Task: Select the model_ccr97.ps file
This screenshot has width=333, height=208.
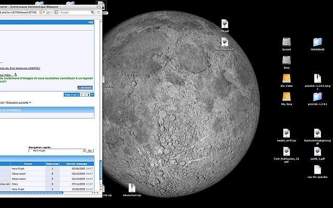Action: [287, 134]
